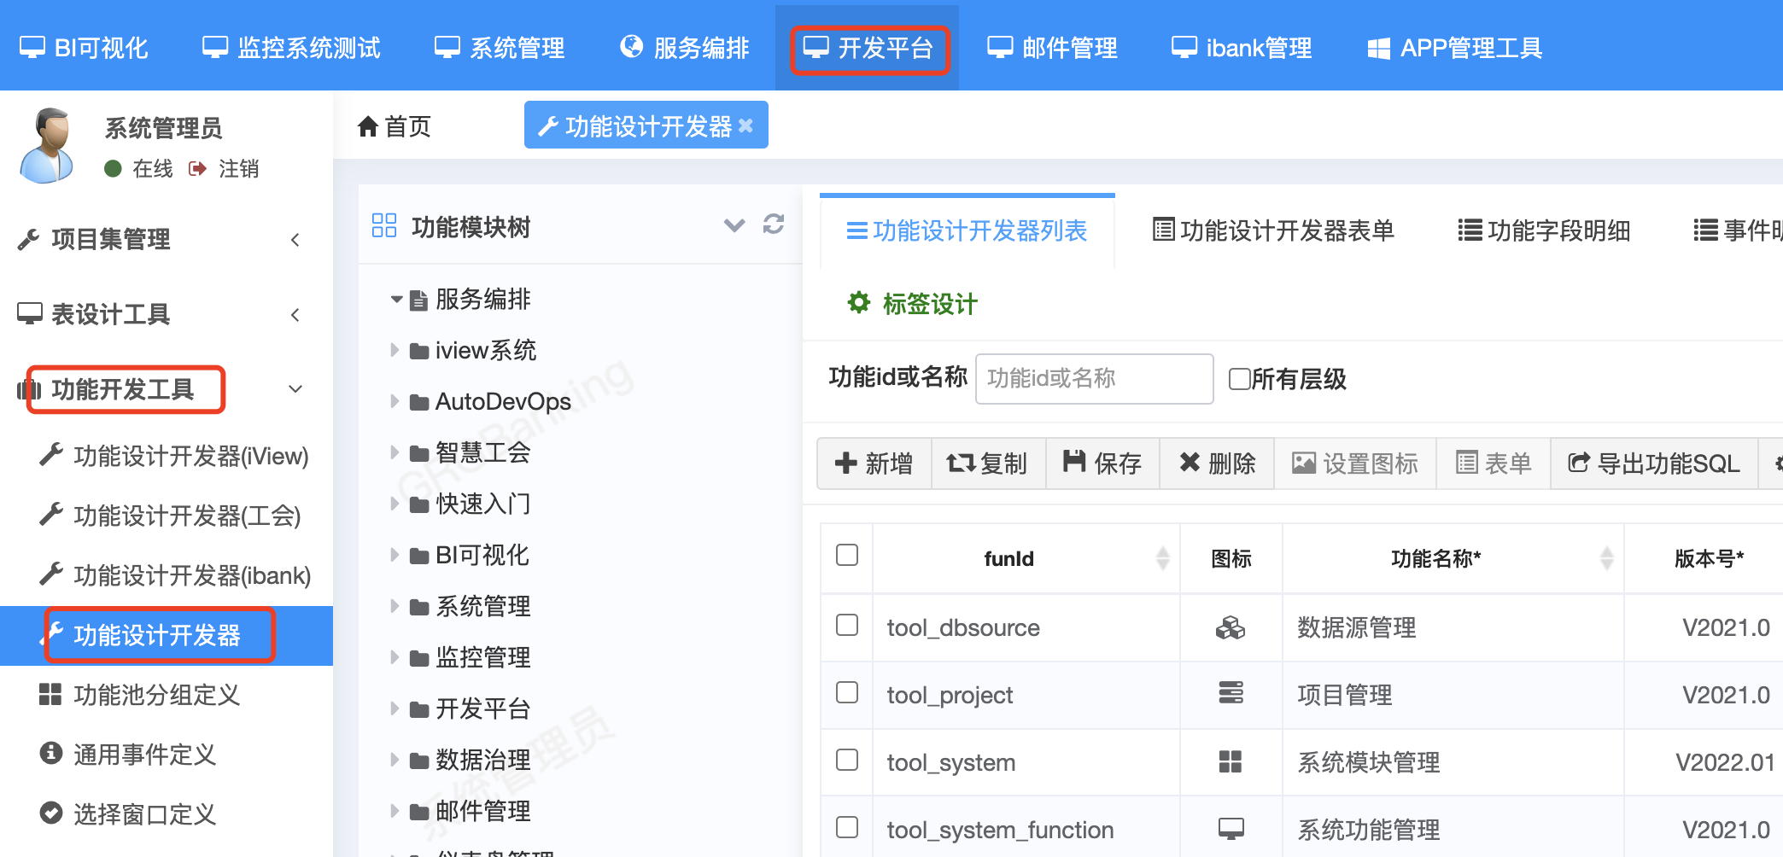The height and width of the screenshot is (857, 1783).
Task: Click the system administrator avatar
Action: tap(48, 145)
